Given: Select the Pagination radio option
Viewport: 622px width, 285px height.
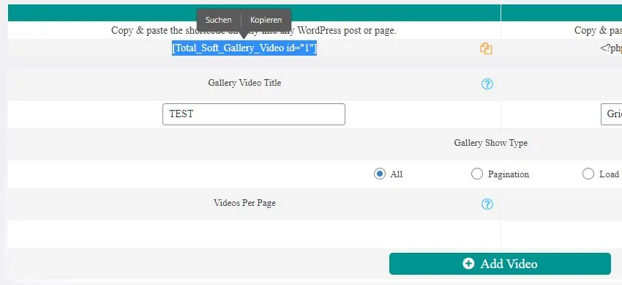Looking at the screenshot, I should [x=477, y=174].
